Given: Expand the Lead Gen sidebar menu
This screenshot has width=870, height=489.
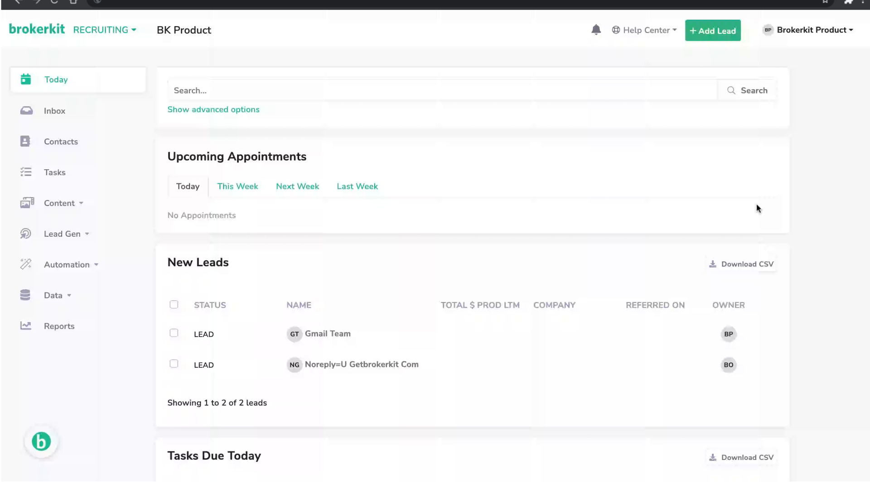Looking at the screenshot, I should point(67,234).
